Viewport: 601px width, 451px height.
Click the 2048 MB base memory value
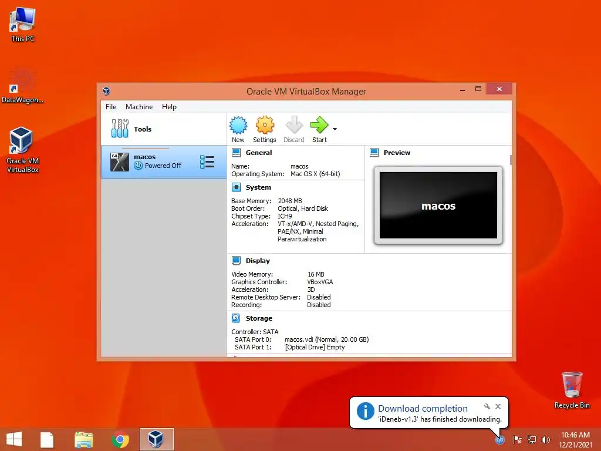290,201
